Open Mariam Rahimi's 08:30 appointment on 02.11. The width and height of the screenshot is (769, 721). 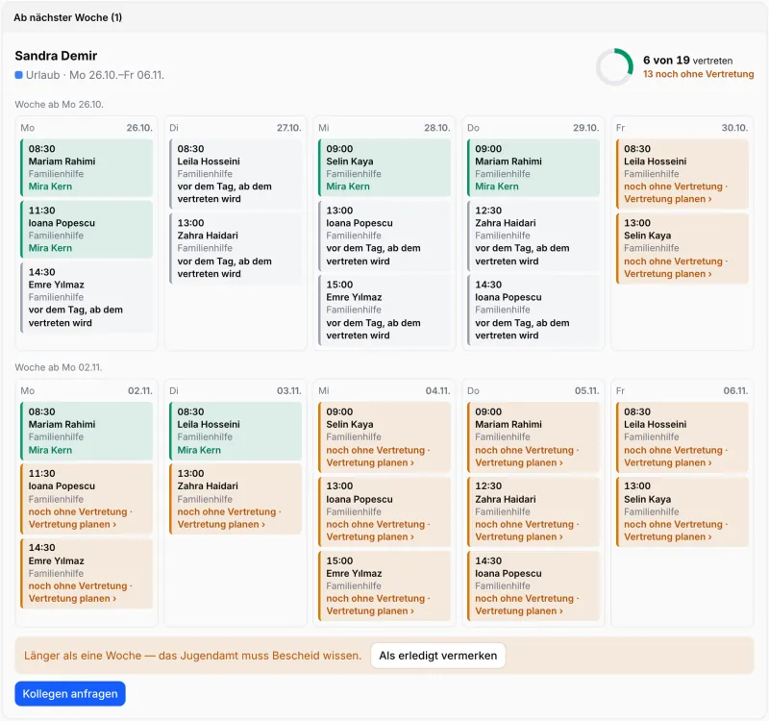[x=87, y=431]
